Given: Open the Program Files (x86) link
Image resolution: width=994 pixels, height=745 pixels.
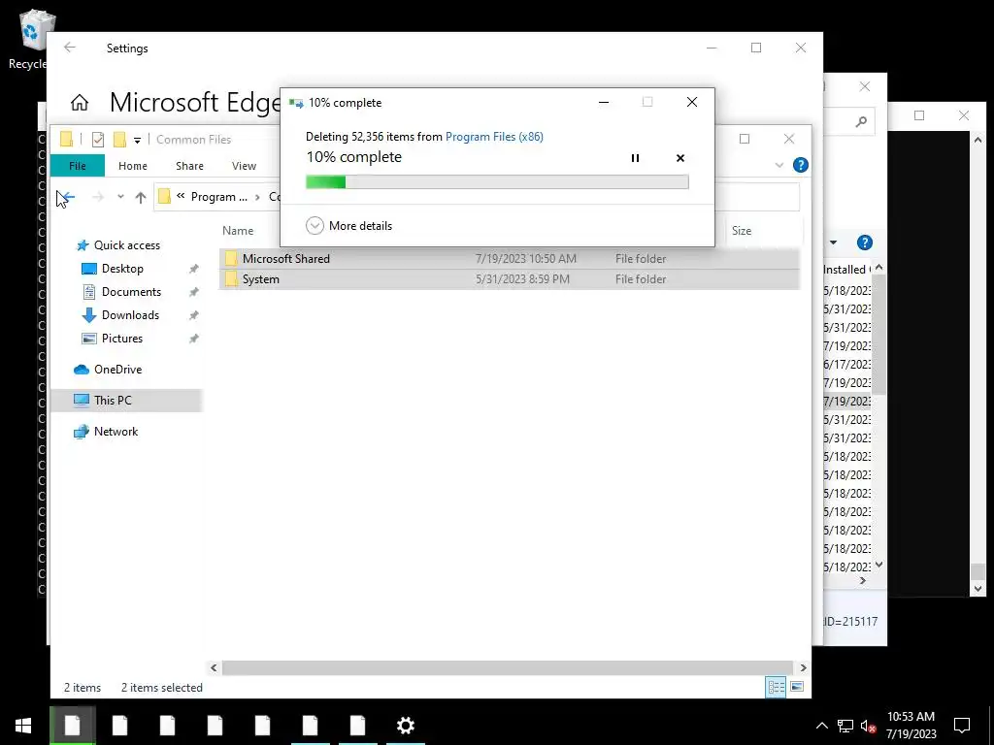Looking at the screenshot, I should click(x=494, y=137).
